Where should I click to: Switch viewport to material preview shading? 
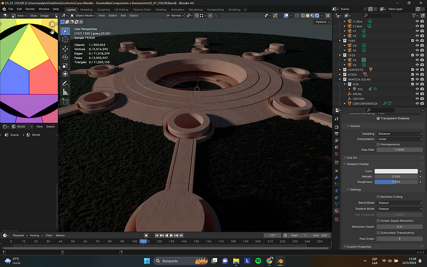tap(312, 16)
